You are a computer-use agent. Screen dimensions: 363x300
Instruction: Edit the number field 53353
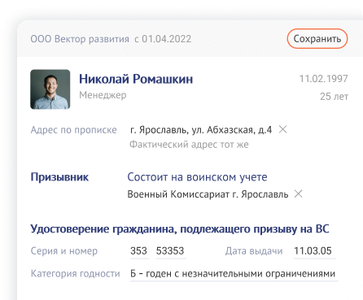pos(170,251)
